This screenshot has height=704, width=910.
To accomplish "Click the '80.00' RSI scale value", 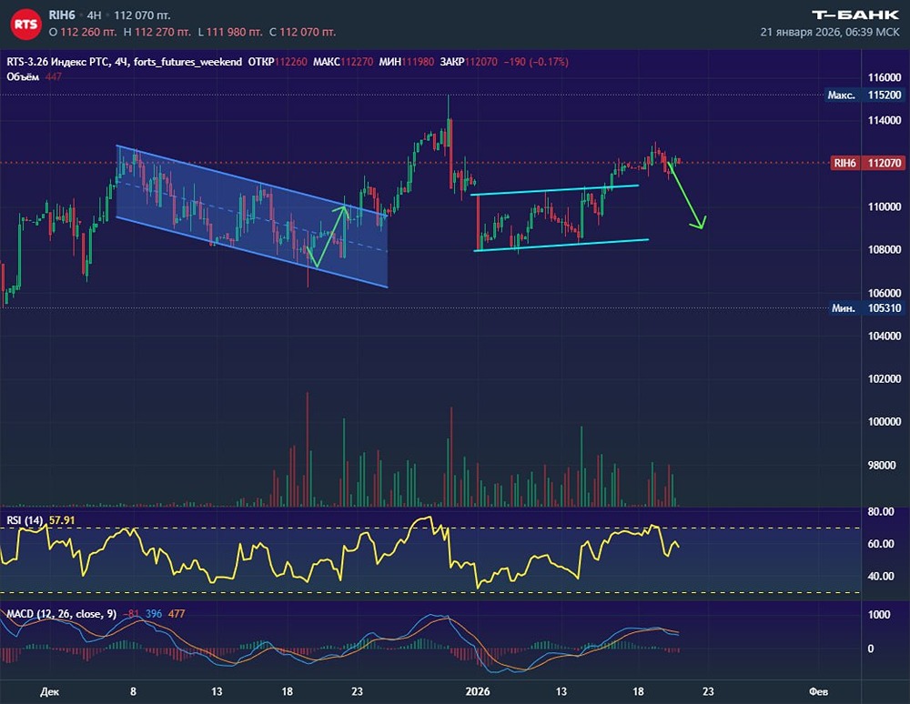I will [x=880, y=511].
